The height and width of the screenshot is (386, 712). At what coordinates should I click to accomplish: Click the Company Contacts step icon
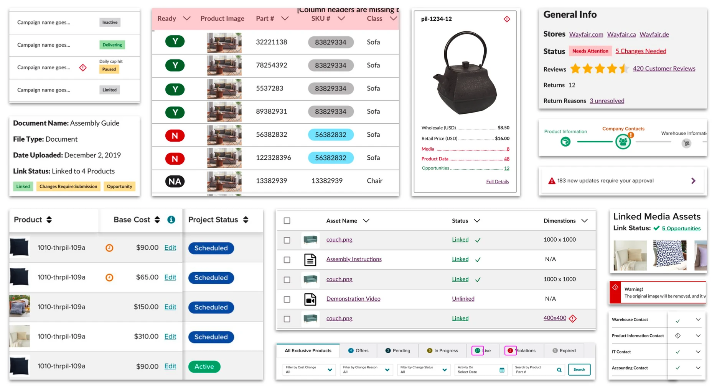point(623,142)
